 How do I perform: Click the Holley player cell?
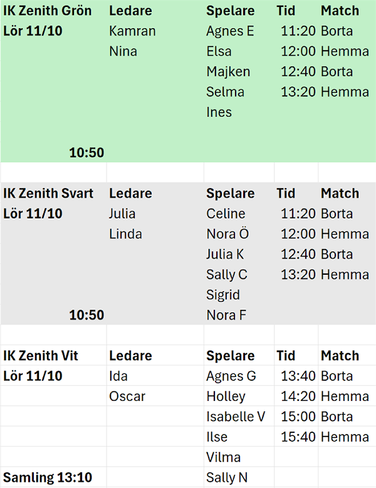[226, 396]
